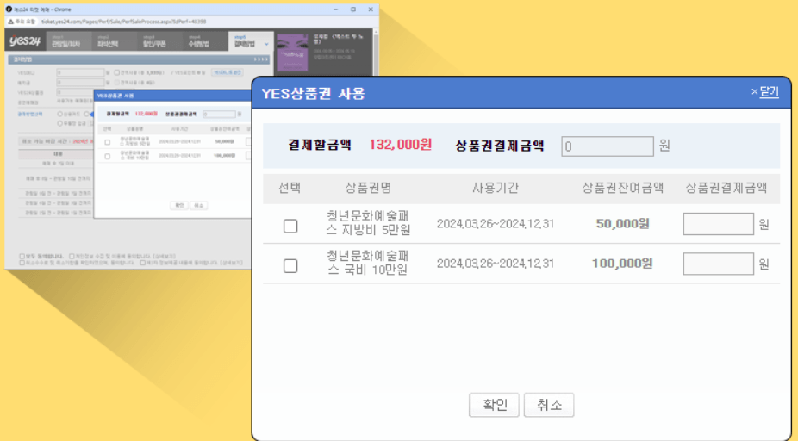Click the 결제할금액 label in enlarged popup

point(320,145)
